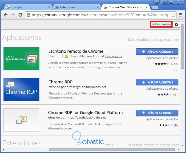This screenshot has width=186, height=153.
Task: Bookmark this page with the star icon
Action: pos(173,15)
